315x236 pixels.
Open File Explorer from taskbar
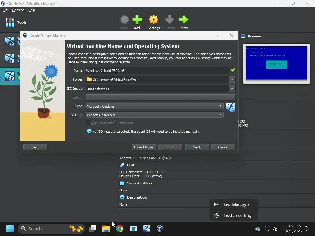106,229
